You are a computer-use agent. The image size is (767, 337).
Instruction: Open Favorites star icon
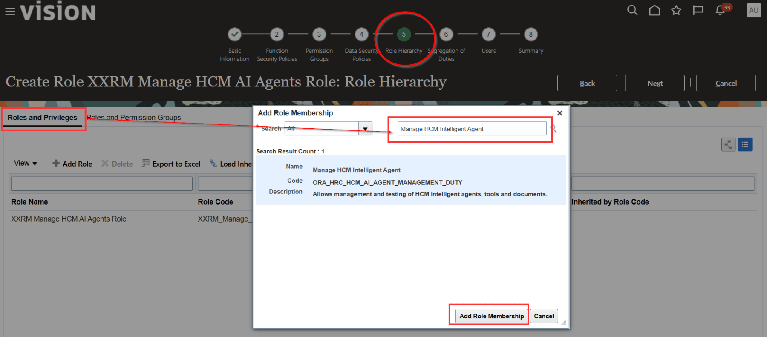click(676, 10)
